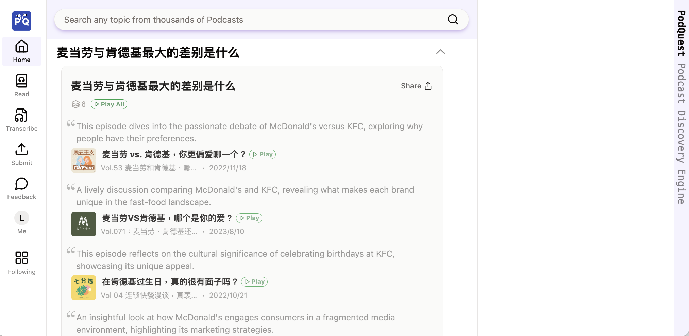Collapse the question panel with the chevron
Image resolution: width=689 pixels, height=336 pixels.
441,52
